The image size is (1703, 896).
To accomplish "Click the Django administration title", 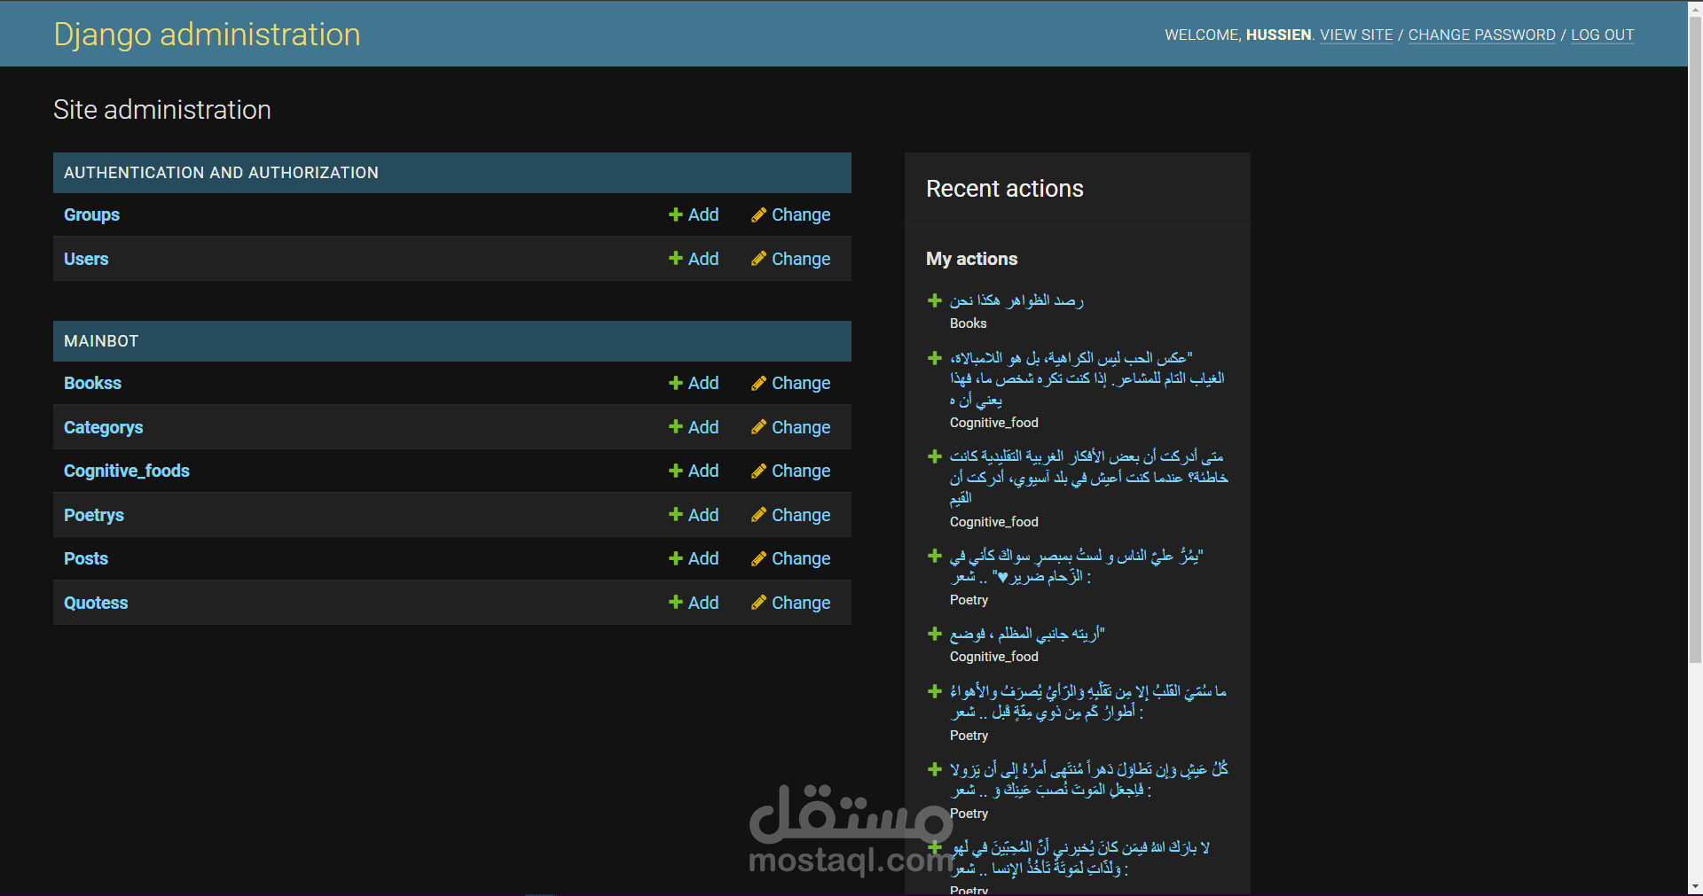I will [207, 35].
